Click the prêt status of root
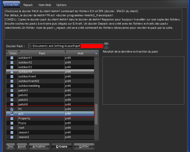This screenshot has height=152, width=190. click(x=68, y=128)
